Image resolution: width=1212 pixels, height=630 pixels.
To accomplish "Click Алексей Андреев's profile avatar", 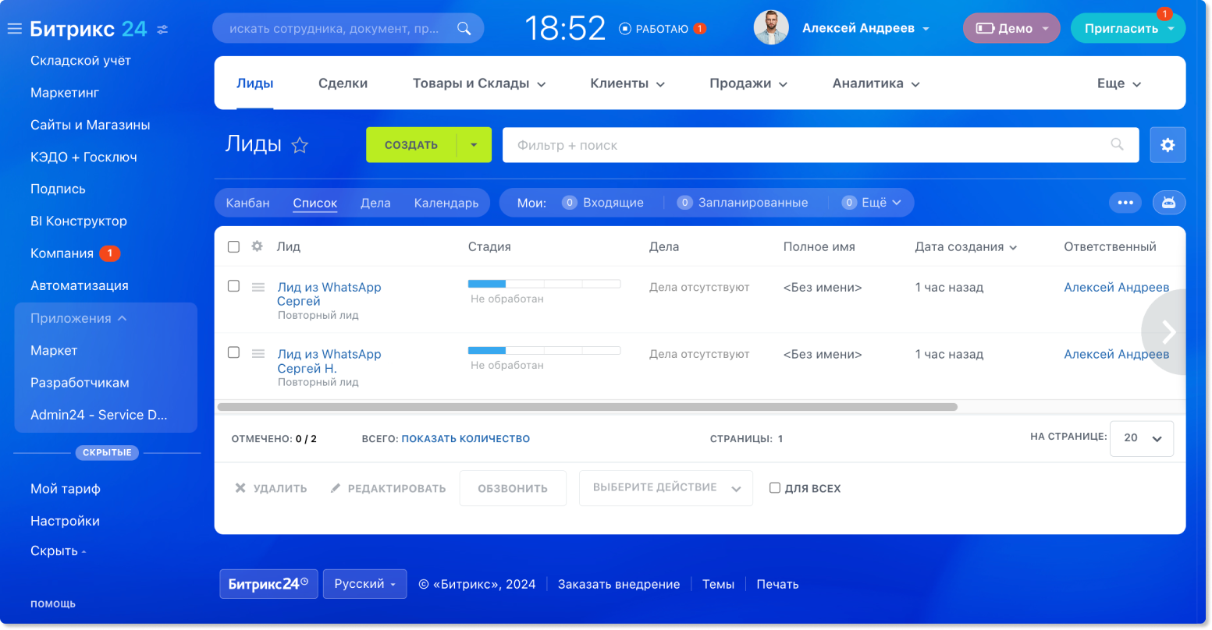I will [x=770, y=28].
